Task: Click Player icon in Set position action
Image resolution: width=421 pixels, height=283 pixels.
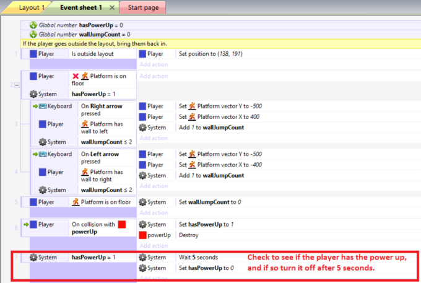Action: click(x=143, y=54)
